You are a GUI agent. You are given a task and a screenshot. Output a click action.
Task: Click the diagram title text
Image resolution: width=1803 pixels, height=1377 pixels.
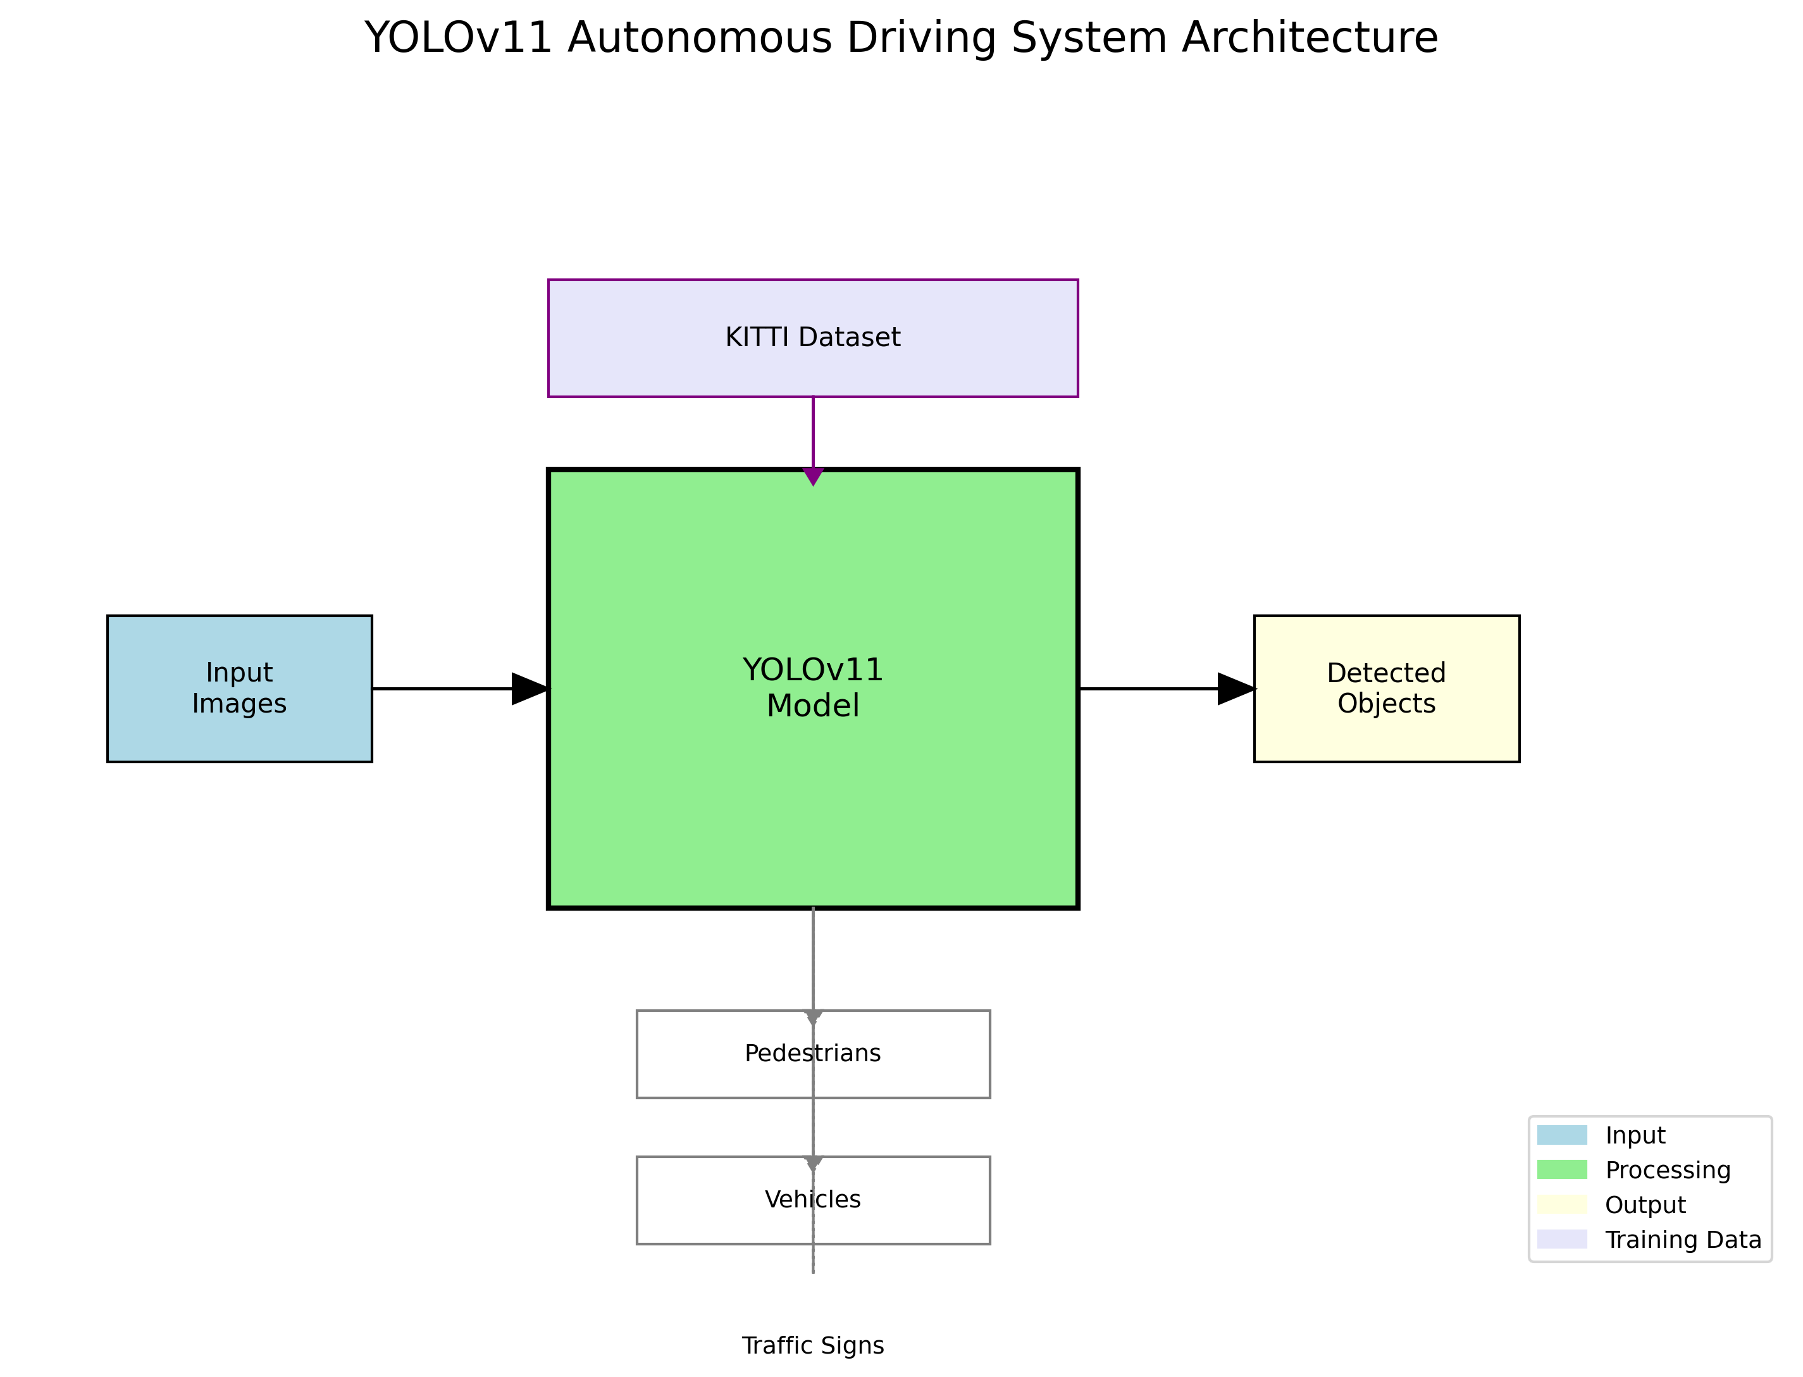pyautogui.click(x=901, y=38)
